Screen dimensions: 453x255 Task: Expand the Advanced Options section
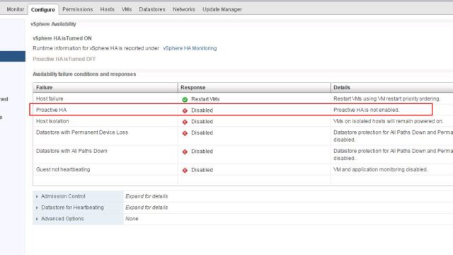click(x=37, y=219)
